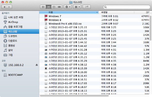Select the Windows 7 virtual machine icon
Screen dimensions: 152x97
point(46,16)
